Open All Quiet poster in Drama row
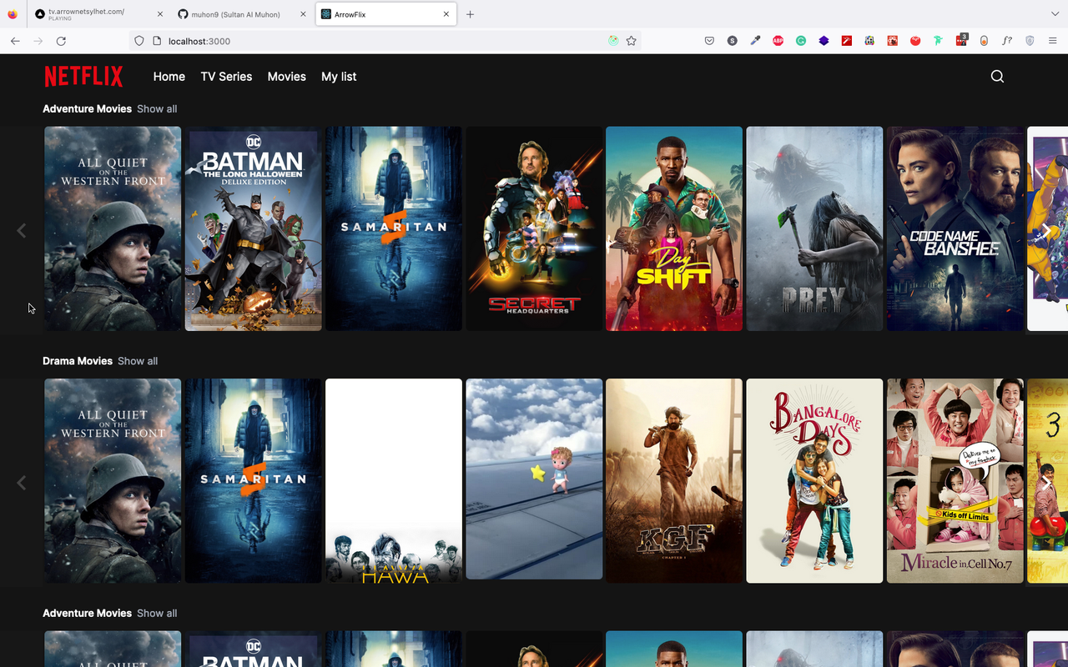 113,481
